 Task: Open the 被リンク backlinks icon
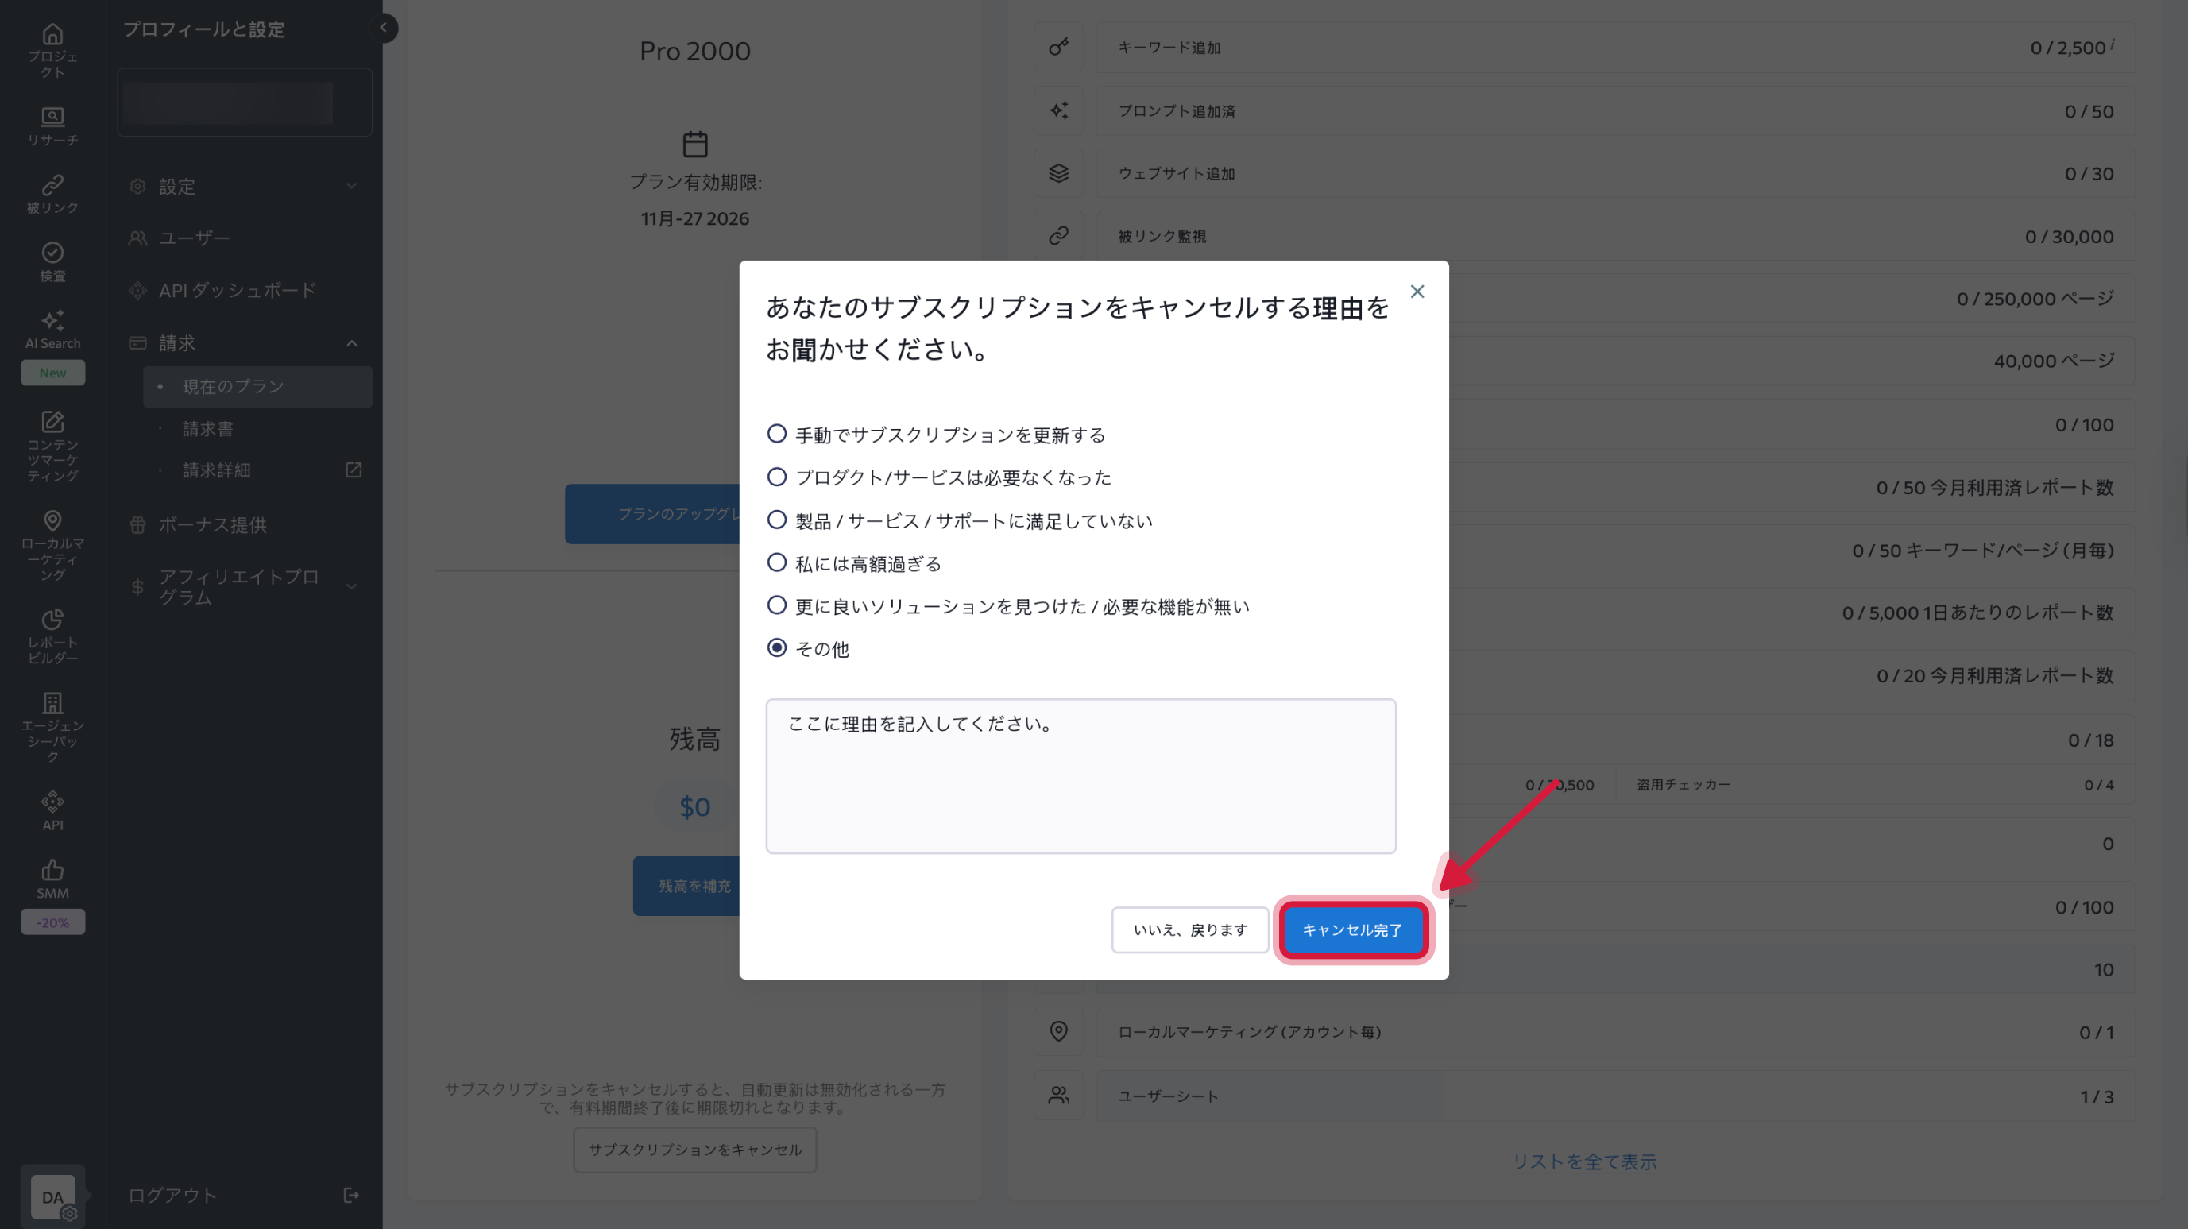[52, 185]
